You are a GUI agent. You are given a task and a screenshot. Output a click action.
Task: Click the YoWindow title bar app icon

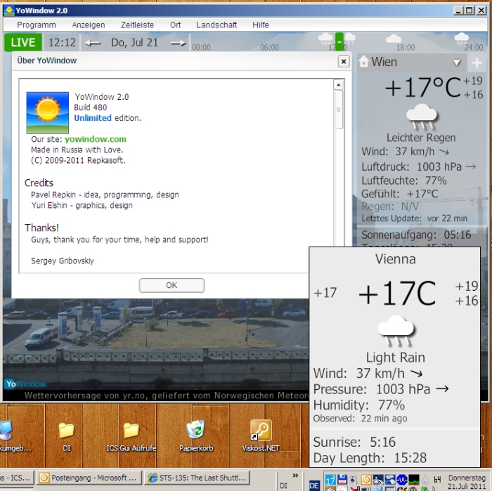coord(9,11)
